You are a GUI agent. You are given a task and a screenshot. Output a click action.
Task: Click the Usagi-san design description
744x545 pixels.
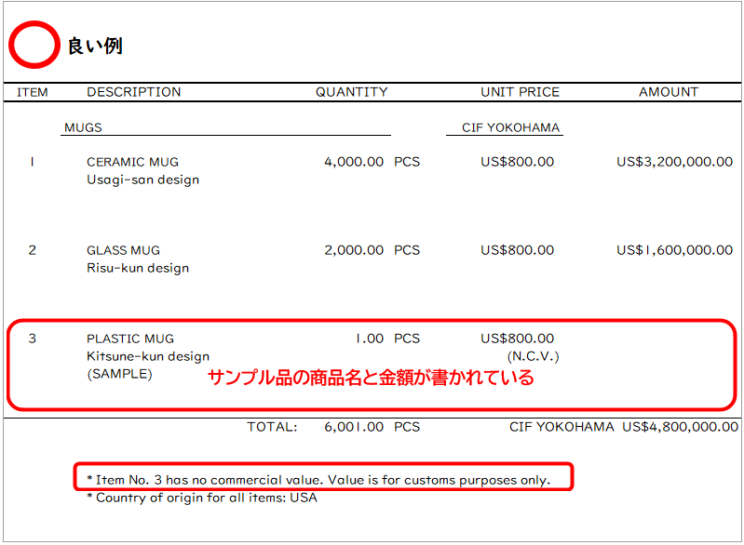click(x=142, y=179)
